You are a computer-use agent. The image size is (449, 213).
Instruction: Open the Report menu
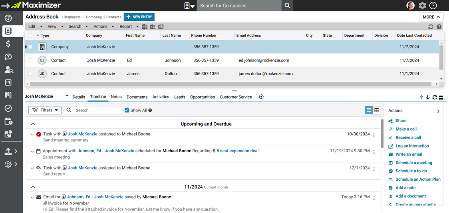[129, 26]
